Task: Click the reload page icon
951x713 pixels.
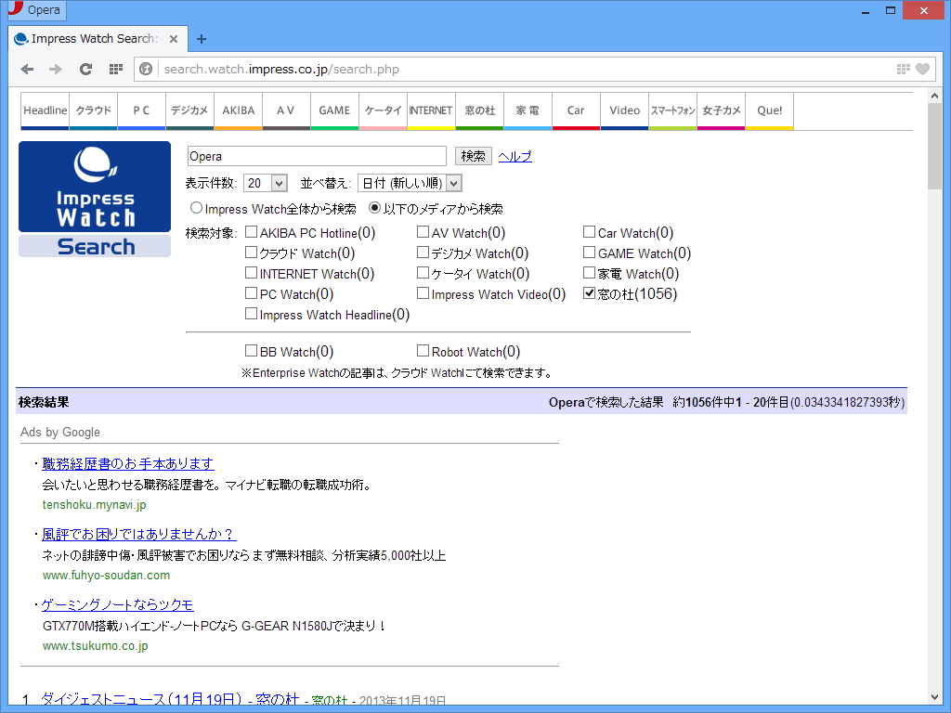Action: tap(85, 69)
